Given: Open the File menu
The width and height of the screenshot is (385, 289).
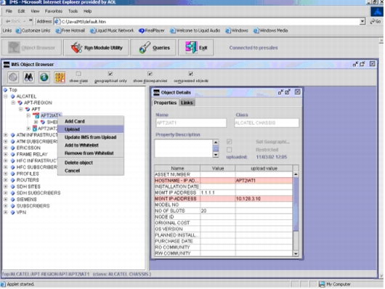Looking at the screenshot, I should [x=9, y=12].
